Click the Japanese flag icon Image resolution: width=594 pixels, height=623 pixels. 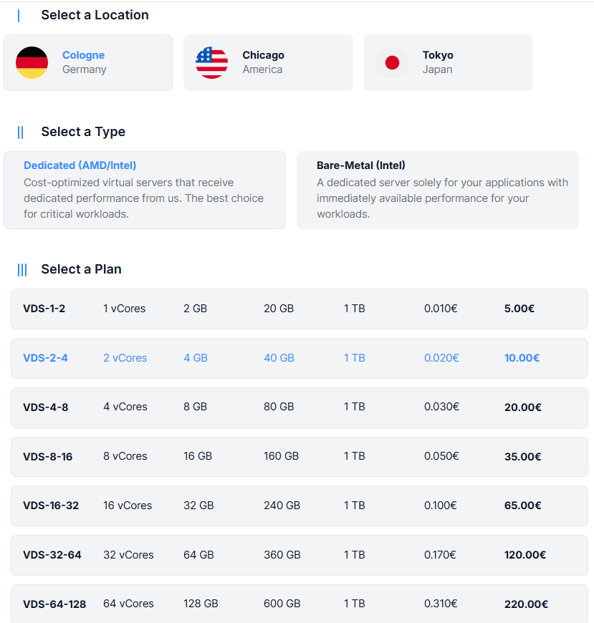coord(392,63)
